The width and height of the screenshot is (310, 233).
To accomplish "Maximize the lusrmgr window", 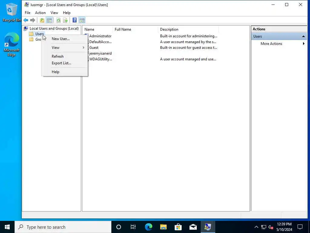I will point(287,5).
